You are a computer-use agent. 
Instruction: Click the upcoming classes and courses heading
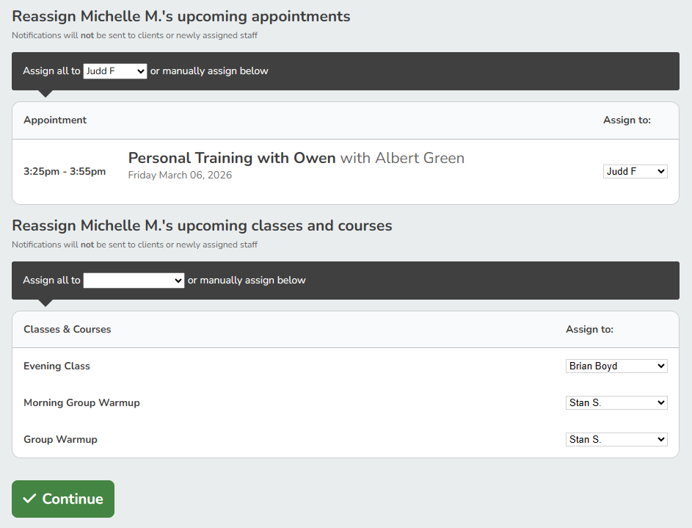202,225
